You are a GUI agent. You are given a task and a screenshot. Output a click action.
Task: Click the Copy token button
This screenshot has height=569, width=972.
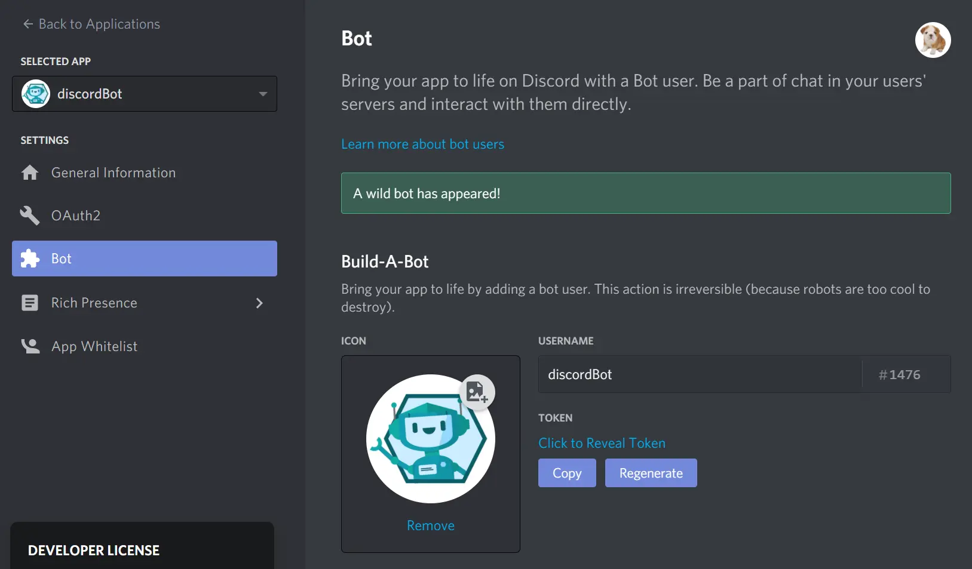click(x=566, y=473)
